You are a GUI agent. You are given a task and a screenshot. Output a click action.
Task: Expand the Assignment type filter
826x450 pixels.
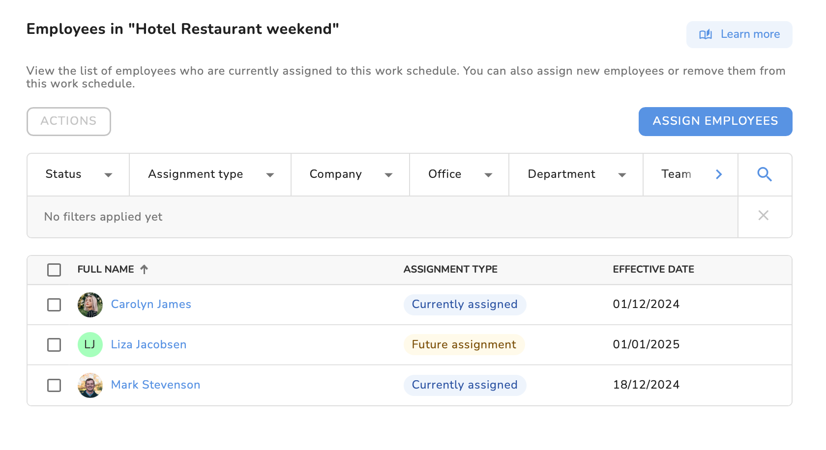pos(210,174)
